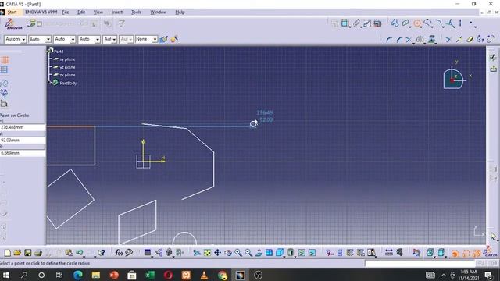The image size is (500, 281).
Task: Open the fourth Auto dropdown
Action: tap(89, 39)
